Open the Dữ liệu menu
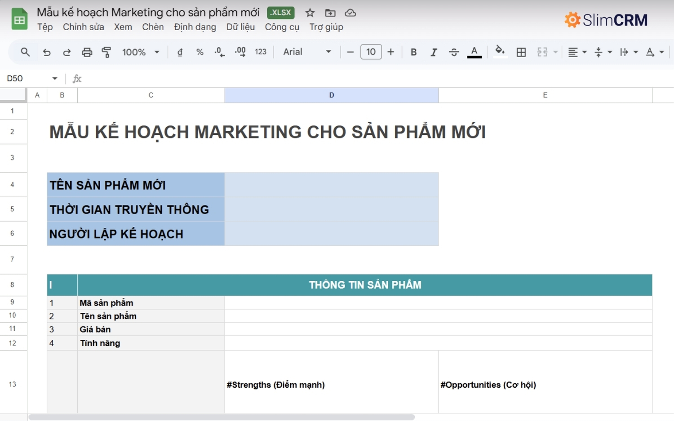This screenshot has width=674, height=421. pos(240,27)
